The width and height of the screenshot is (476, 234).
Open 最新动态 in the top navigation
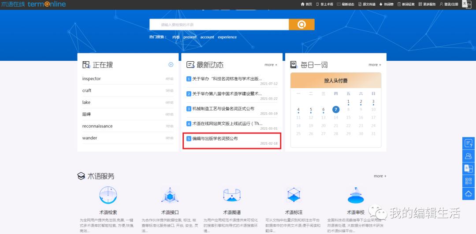[346, 4]
